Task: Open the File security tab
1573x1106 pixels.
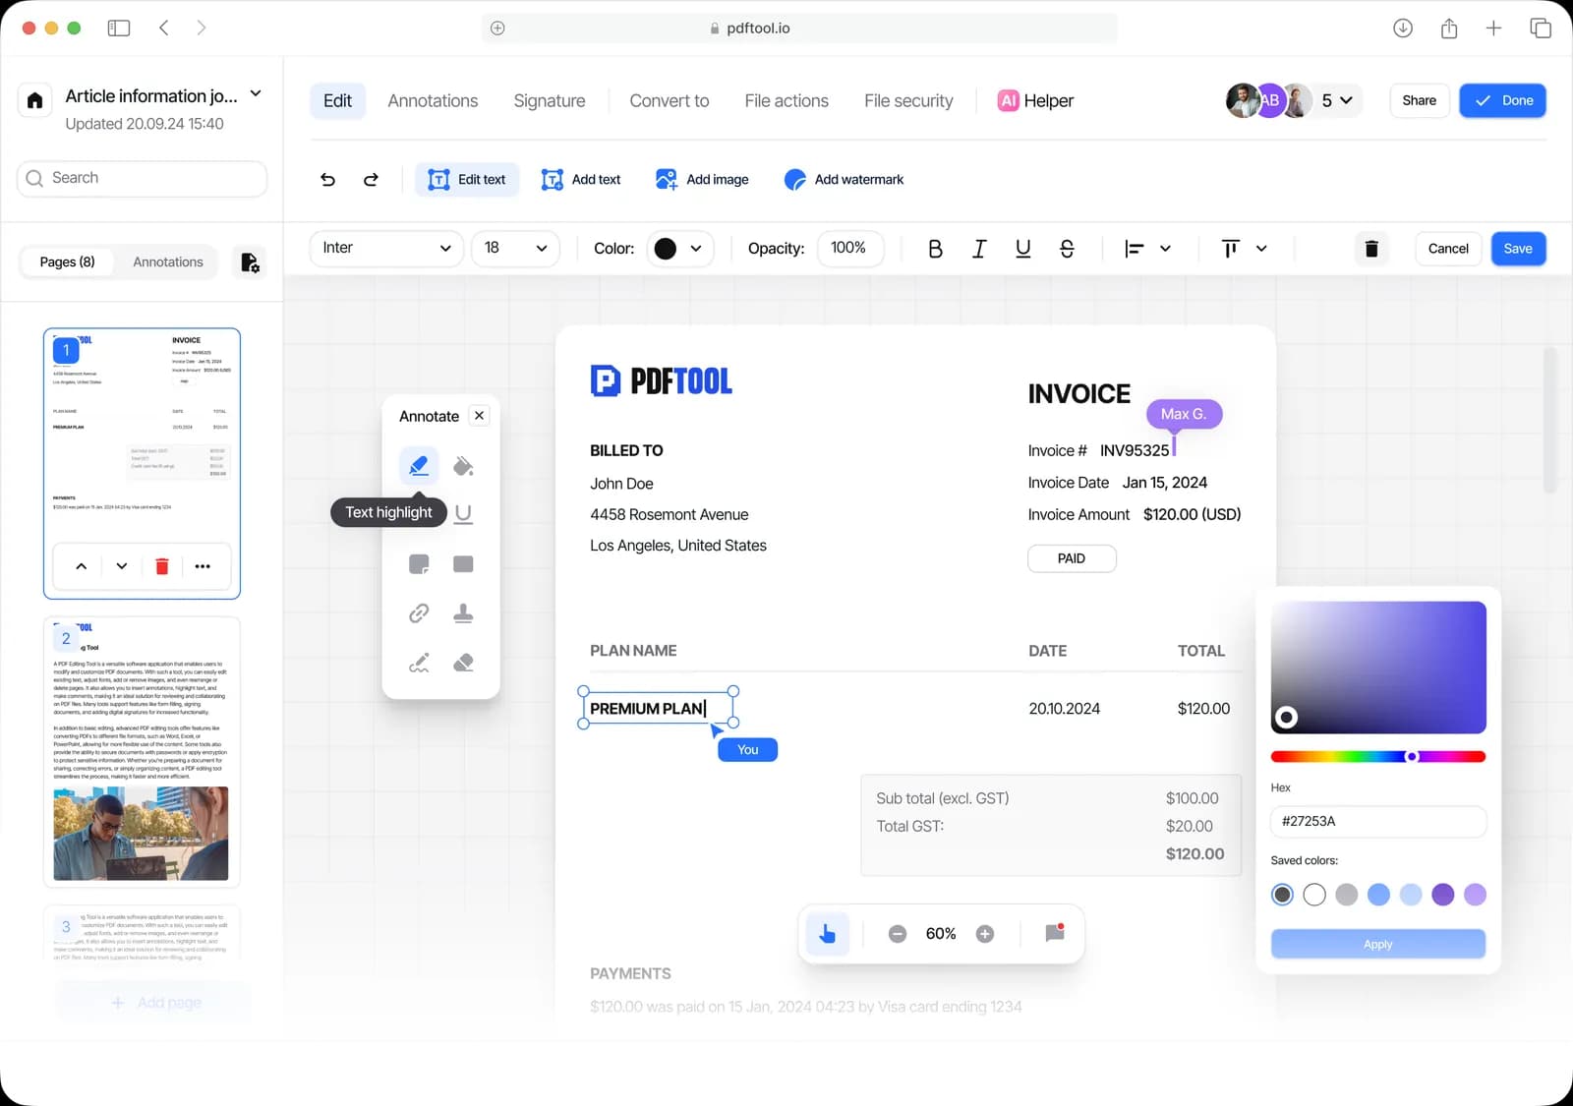Action: 908,101
